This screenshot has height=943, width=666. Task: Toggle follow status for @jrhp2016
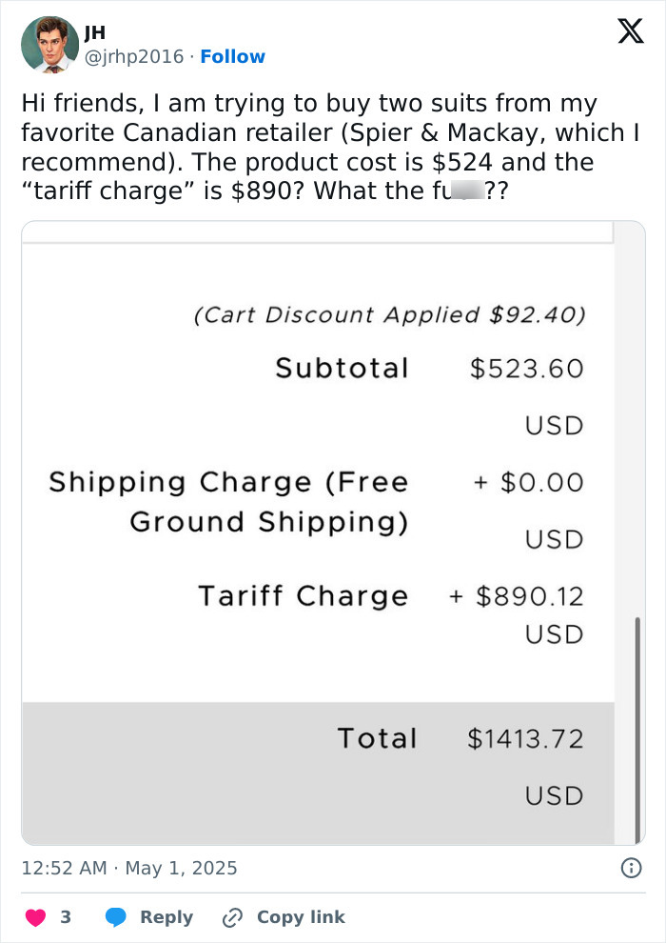point(233,56)
